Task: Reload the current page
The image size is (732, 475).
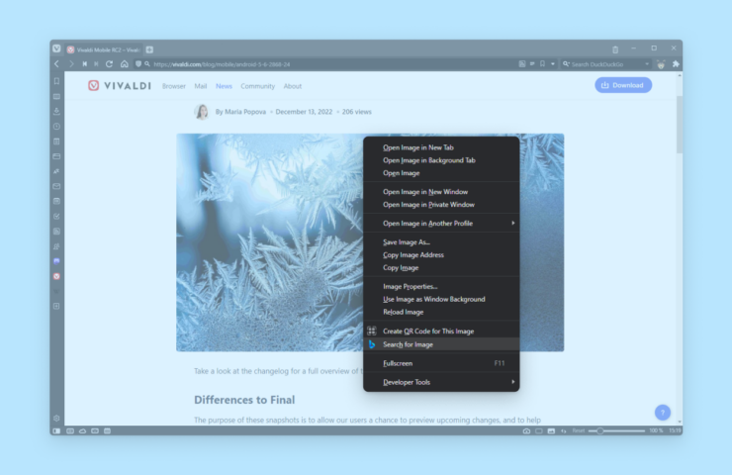Action: (x=109, y=64)
